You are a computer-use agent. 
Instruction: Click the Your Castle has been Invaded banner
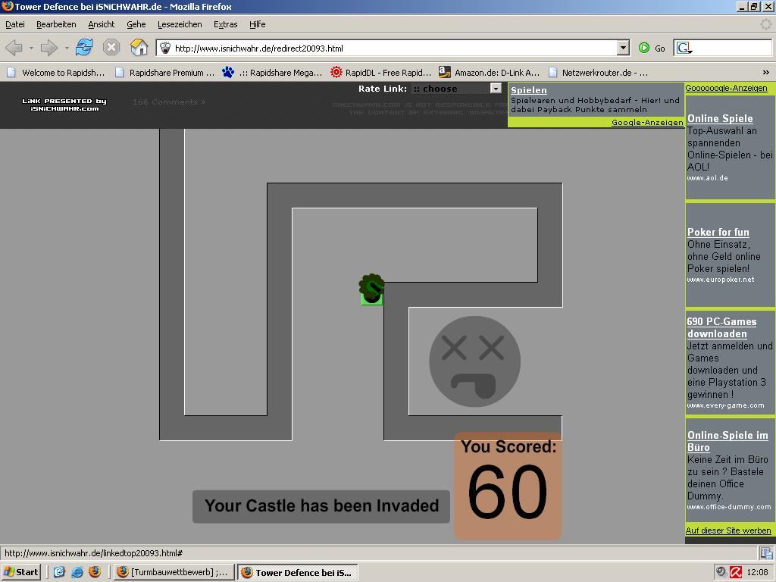tap(321, 505)
